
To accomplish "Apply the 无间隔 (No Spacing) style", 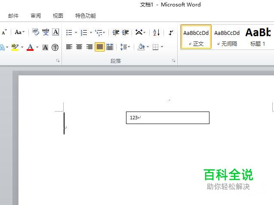I will (227, 37).
